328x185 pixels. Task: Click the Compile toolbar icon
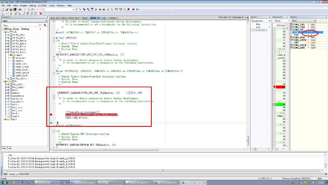click(117, 9)
